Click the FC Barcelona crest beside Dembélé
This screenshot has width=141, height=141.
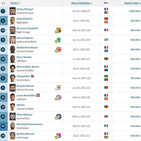(58, 30)
